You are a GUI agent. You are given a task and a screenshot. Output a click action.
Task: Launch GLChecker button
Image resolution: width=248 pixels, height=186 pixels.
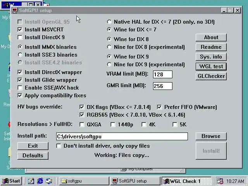click(x=211, y=76)
